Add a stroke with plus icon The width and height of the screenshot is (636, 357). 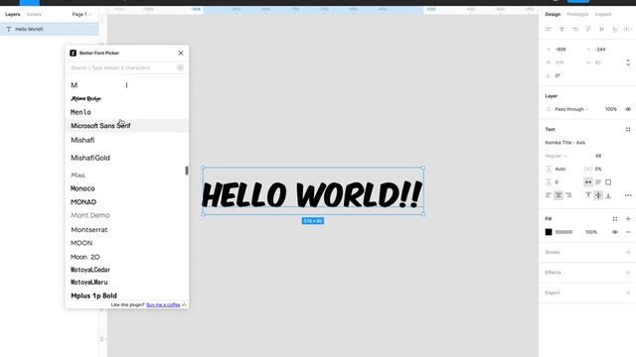[x=628, y=252]
